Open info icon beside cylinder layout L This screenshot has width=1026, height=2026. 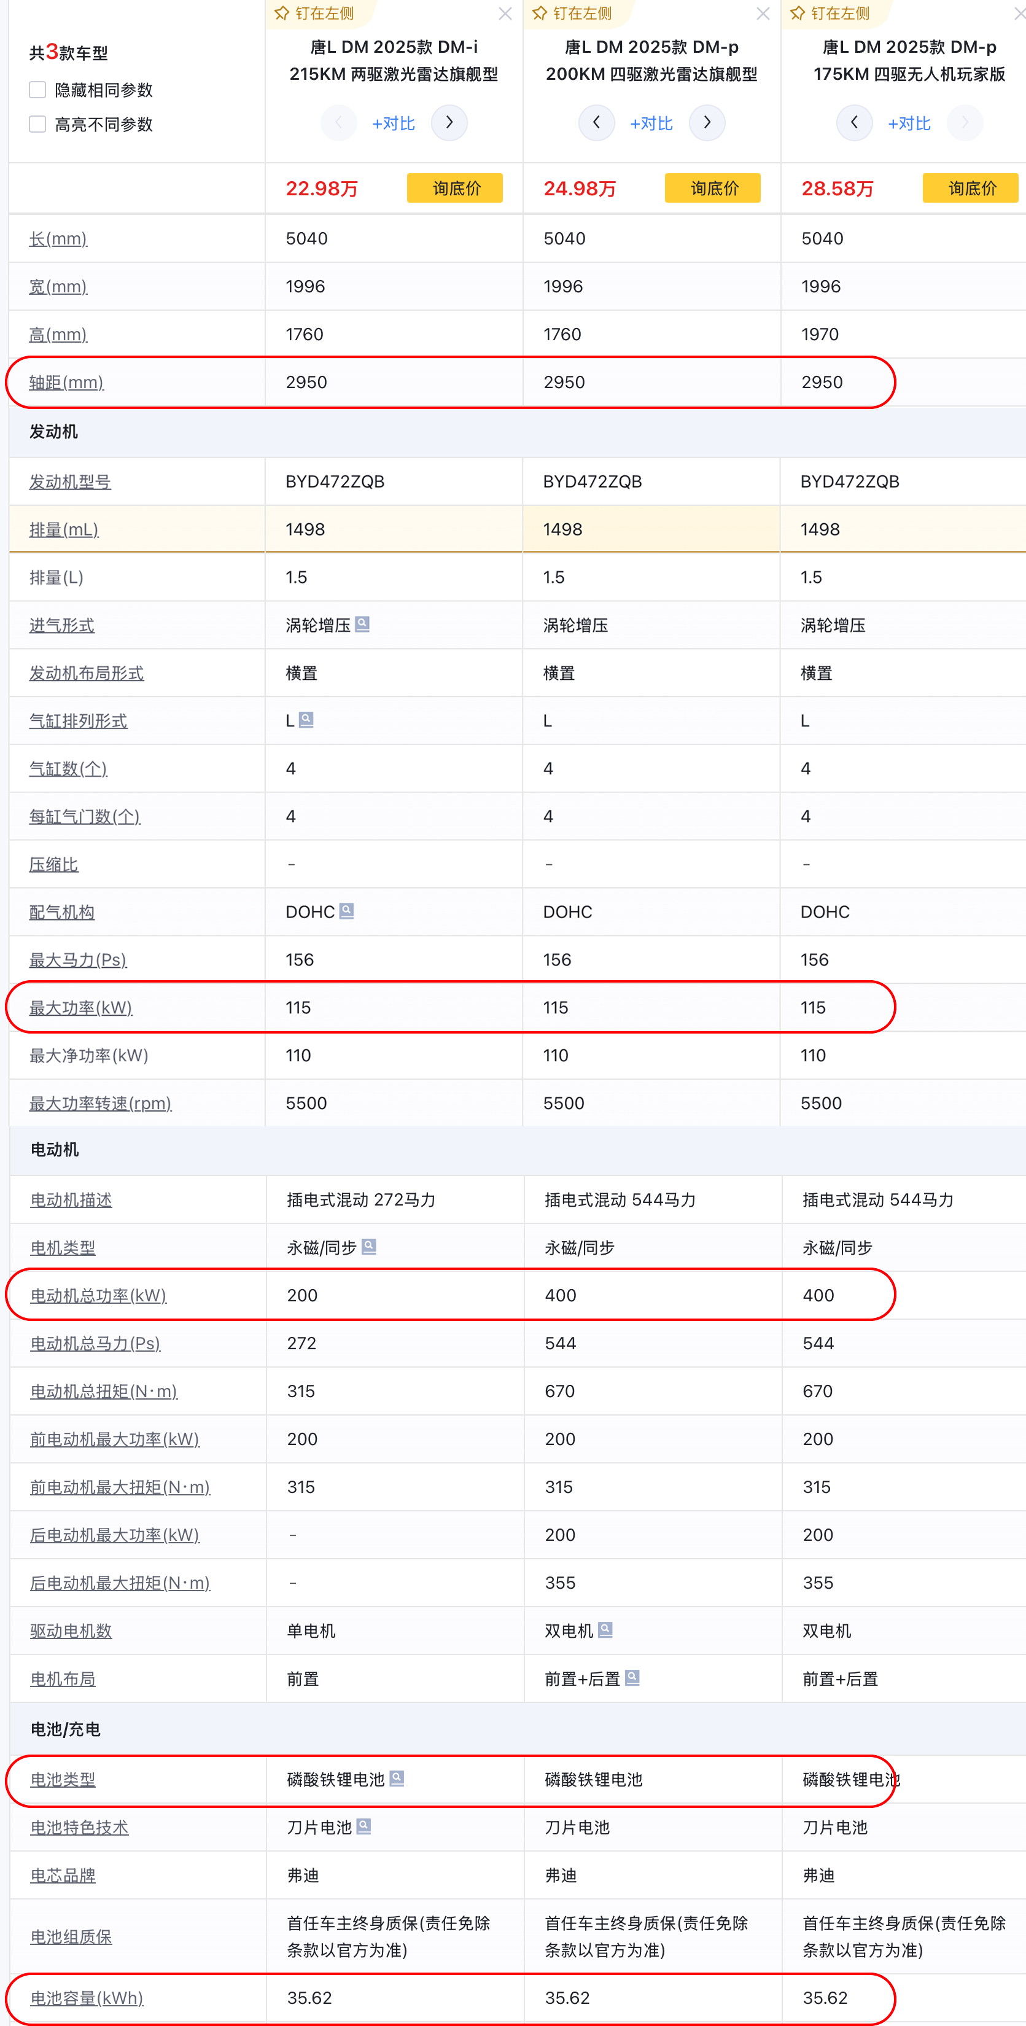(x=306, y=719)
